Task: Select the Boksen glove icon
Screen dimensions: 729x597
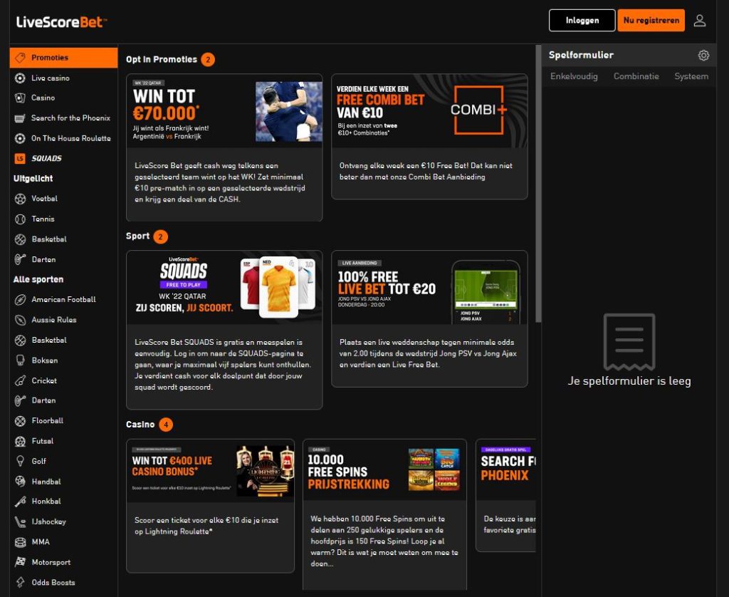Action: [20, 360]
